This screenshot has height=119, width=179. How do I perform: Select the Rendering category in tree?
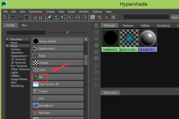pos(17,86)
